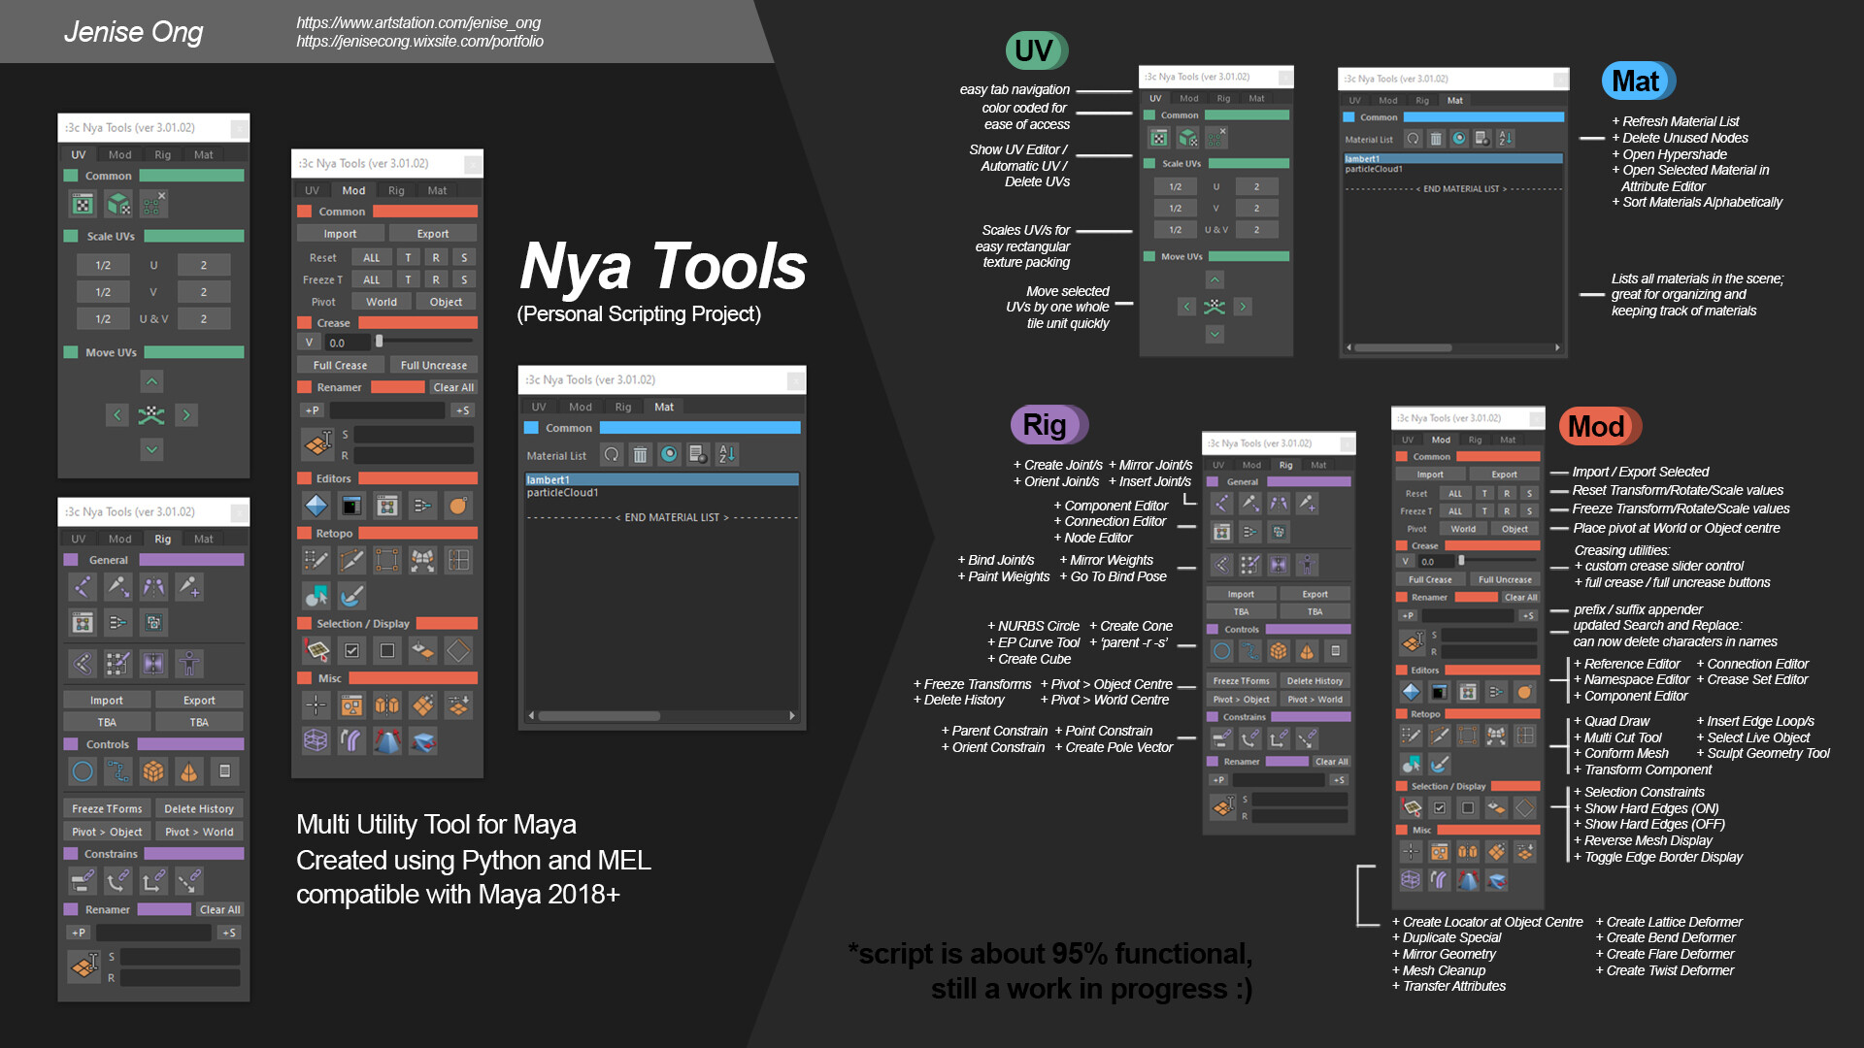Open Hypershade icon in large Mat window
The height and width of the screenshot is (1048, 1864).
click(x=669, y=454)
